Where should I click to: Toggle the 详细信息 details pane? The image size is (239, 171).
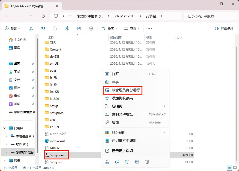click(224, 29)
